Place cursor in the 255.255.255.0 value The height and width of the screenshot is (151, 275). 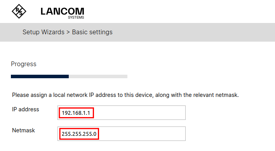click(79, 134)
